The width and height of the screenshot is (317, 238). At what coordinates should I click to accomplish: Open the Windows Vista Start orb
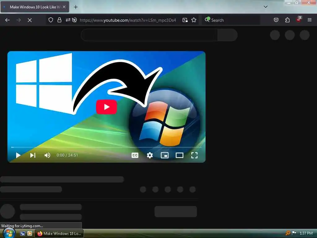click(x=8, y=233)
